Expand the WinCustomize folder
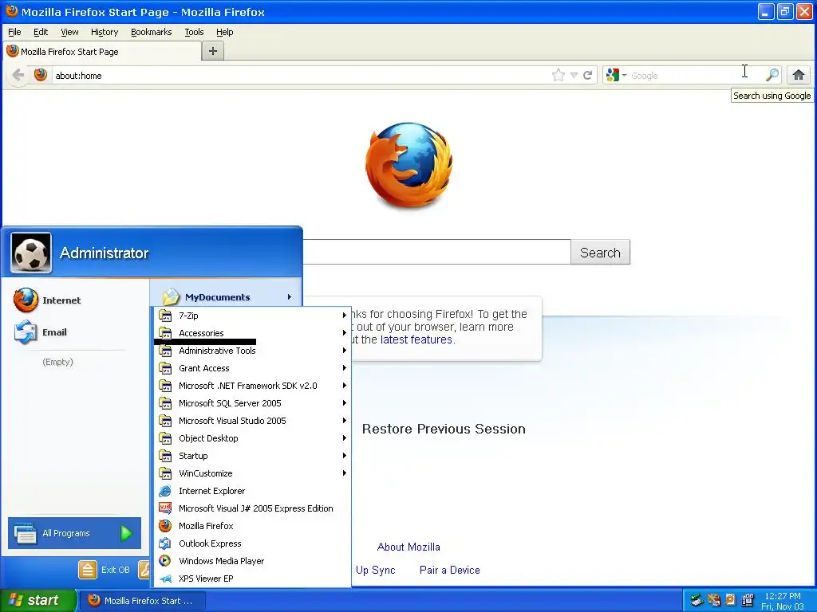Screen dimensions: 817x612 (253, 473)
